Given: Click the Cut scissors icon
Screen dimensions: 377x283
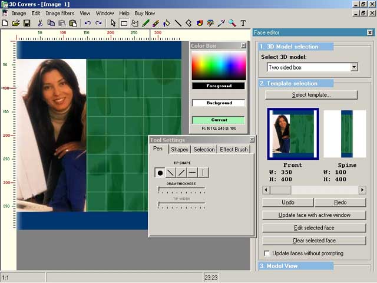Looking at the screenshot, I should click(x=40, y=23).
